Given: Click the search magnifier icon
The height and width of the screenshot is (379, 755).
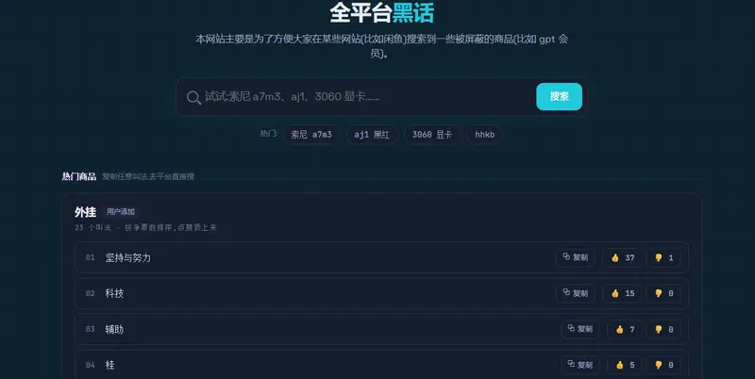Looking at the screenshot, I should [193, 98].
